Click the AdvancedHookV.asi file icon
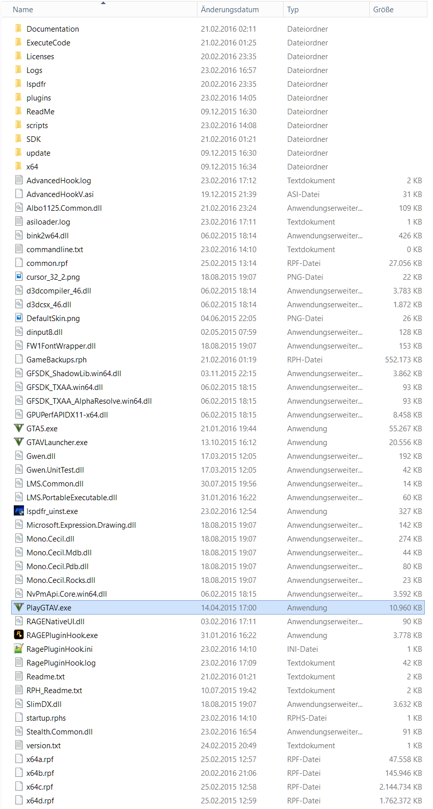The image size is (433, 809). [19, 194]
